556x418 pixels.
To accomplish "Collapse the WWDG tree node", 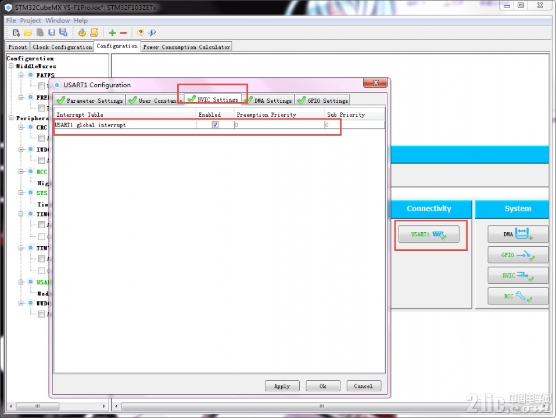I will click(x=21, y=303).
